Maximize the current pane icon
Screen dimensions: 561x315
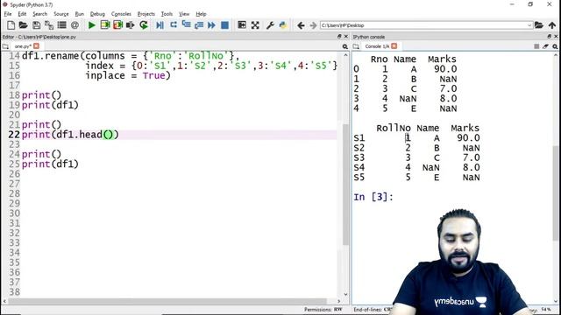[242, 25]
